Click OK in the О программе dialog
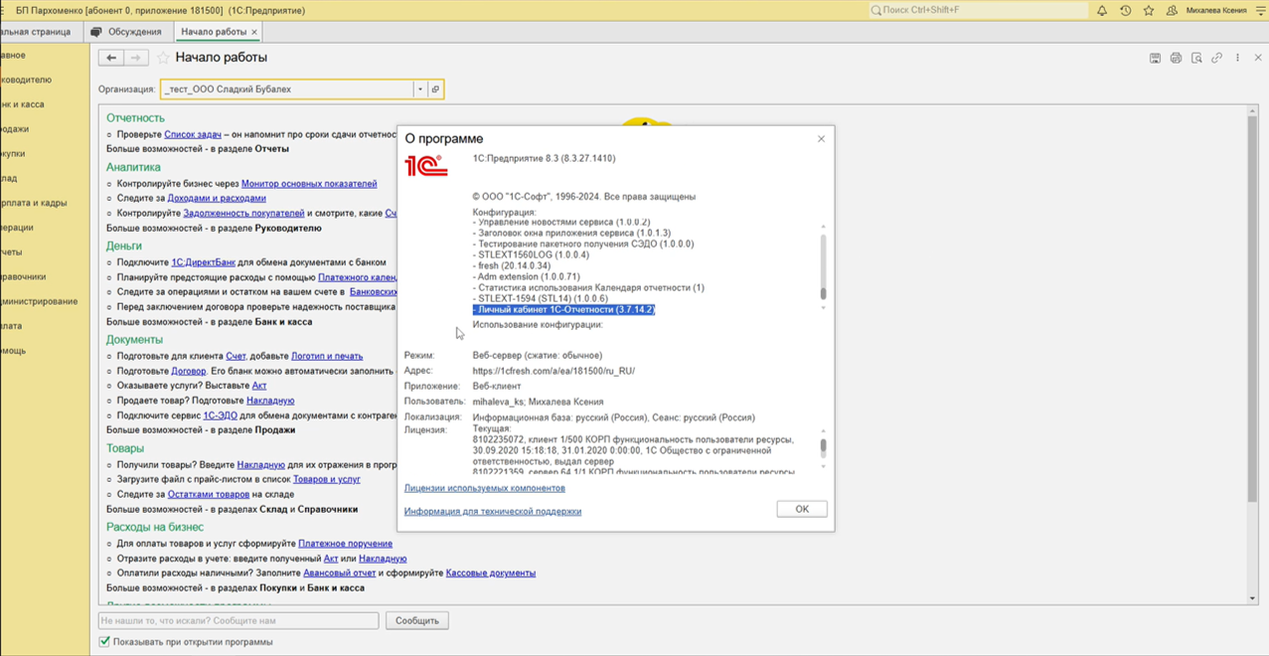This screenshot has width=1269, height=656. [802, 509]
